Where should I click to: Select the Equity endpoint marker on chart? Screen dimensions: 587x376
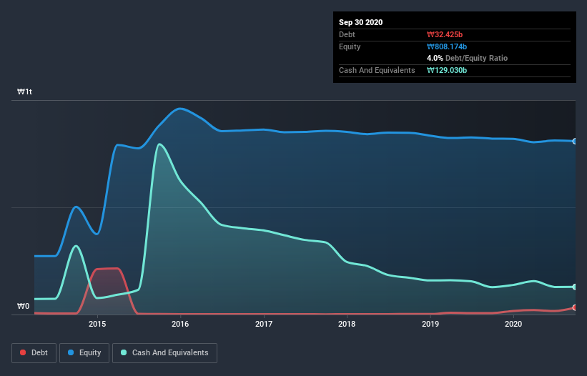pyautogui.click(x=575, y=141)
